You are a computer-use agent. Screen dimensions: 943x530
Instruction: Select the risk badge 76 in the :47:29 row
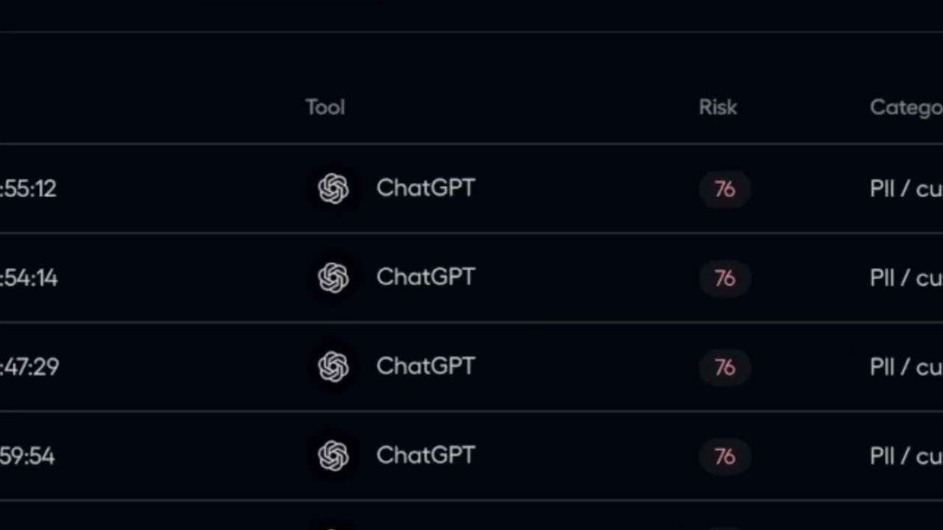[724, 367]
